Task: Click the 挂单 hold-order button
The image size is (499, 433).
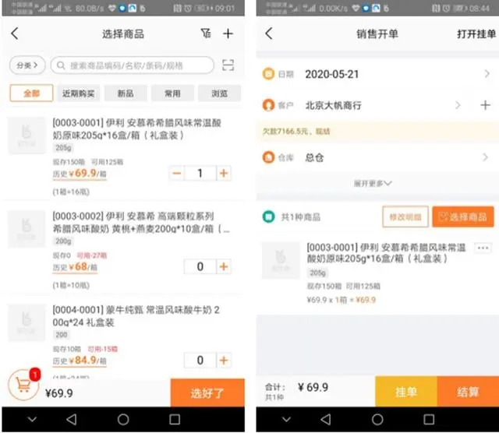Action: click(406, 392)
